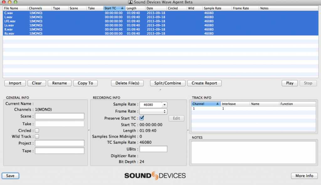
Task: Select the L.wav file row
Action: point(160,17)
